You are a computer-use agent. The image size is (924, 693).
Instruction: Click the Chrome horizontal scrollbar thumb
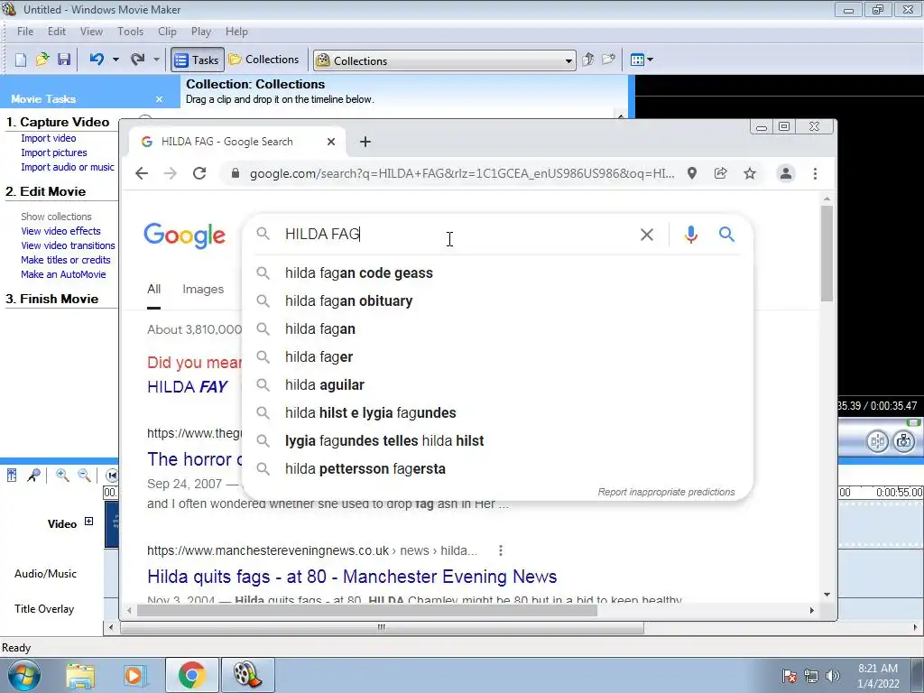tap(367, 611)
